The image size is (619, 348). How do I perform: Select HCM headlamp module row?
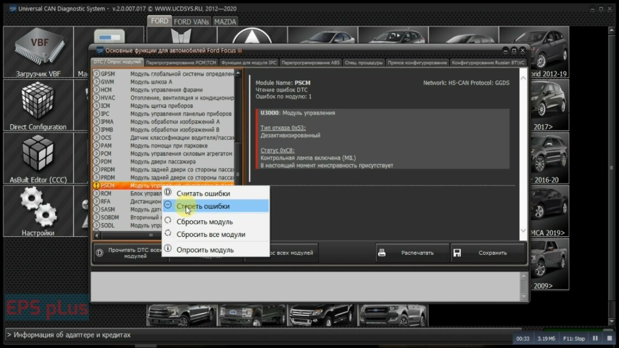click(x=164, y=89)
